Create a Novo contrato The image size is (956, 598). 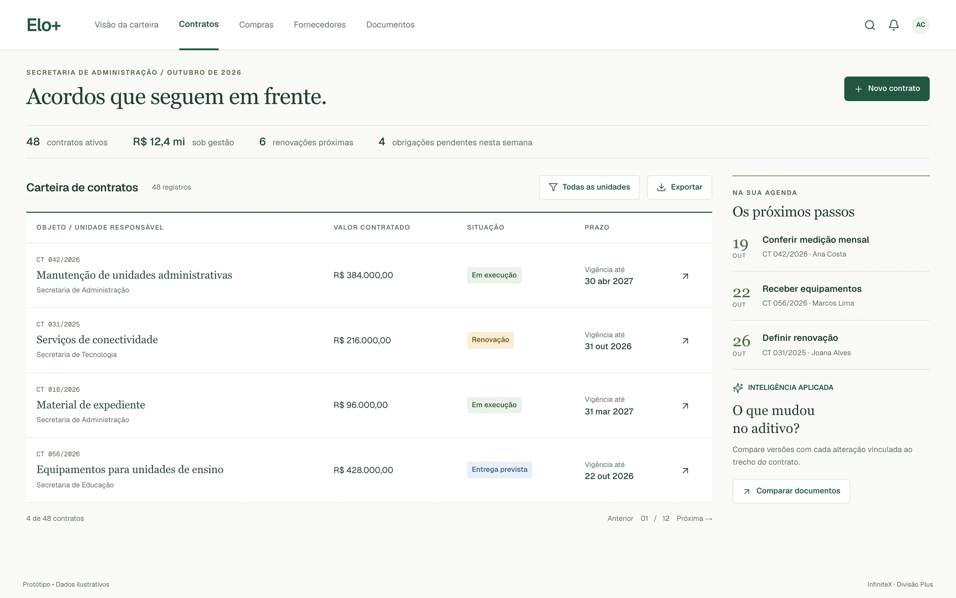[x=887, y=89]
